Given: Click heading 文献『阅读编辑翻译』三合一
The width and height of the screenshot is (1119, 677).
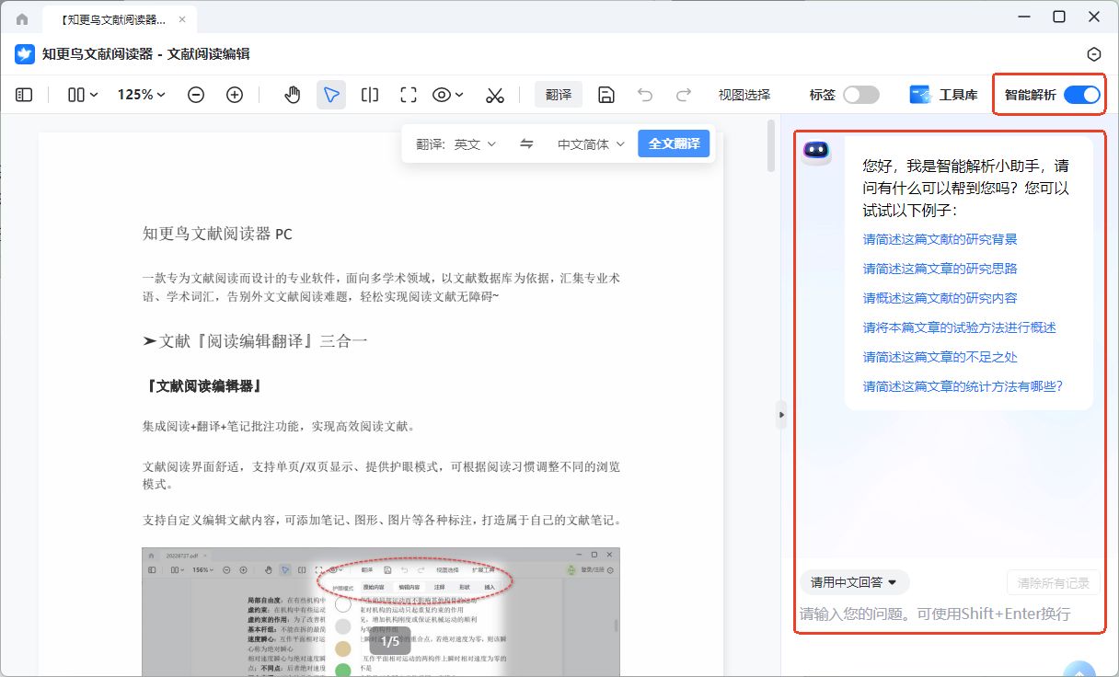Looking at the screenshot, I should (x=255, y=340).
